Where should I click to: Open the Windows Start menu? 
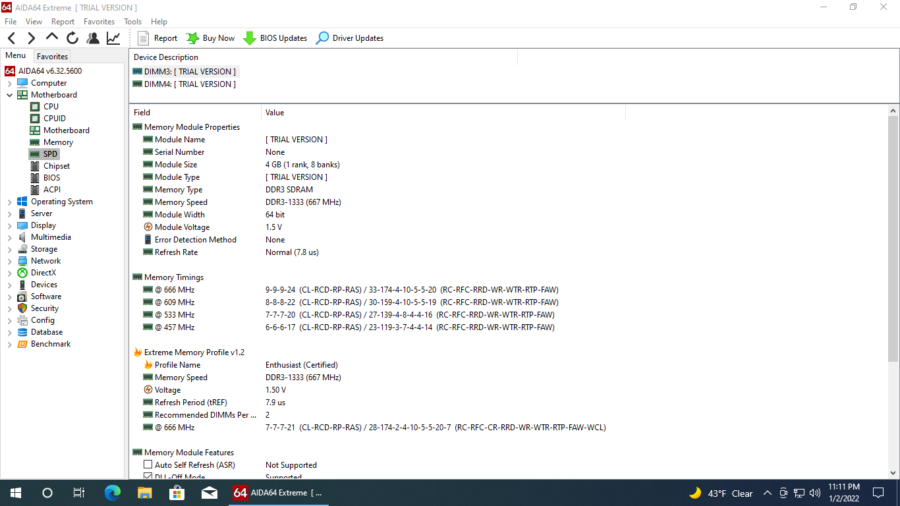click(x=16, y=493)
